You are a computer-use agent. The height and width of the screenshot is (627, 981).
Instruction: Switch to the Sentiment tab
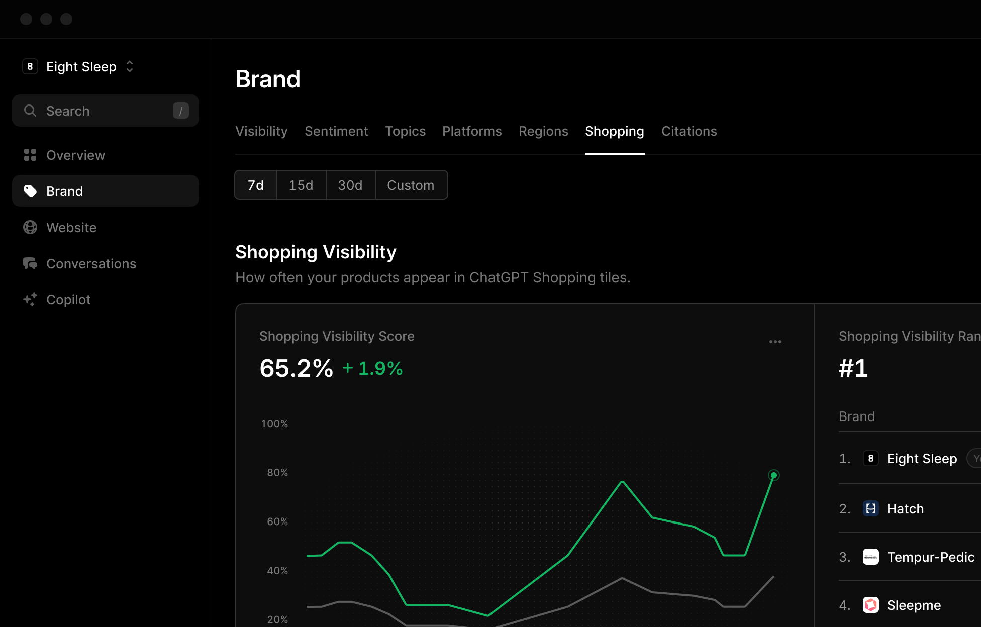click(x=336, y=131)
